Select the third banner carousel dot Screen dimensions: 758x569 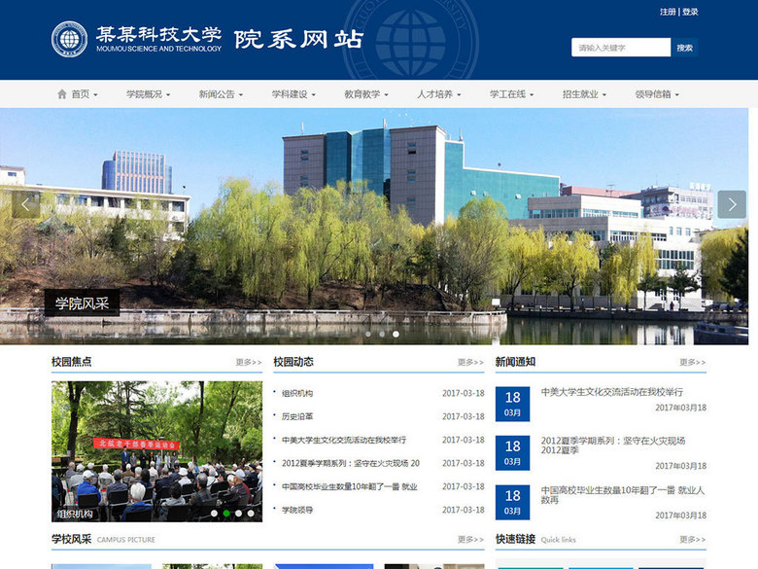(396, 334)
